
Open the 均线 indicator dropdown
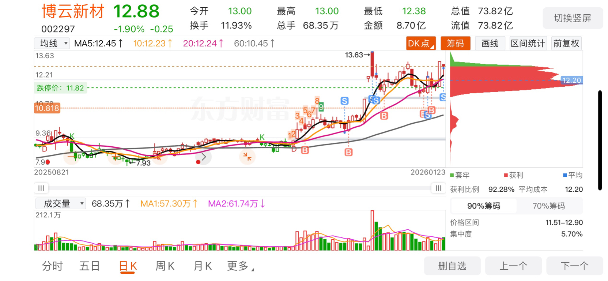coord(52,44)
